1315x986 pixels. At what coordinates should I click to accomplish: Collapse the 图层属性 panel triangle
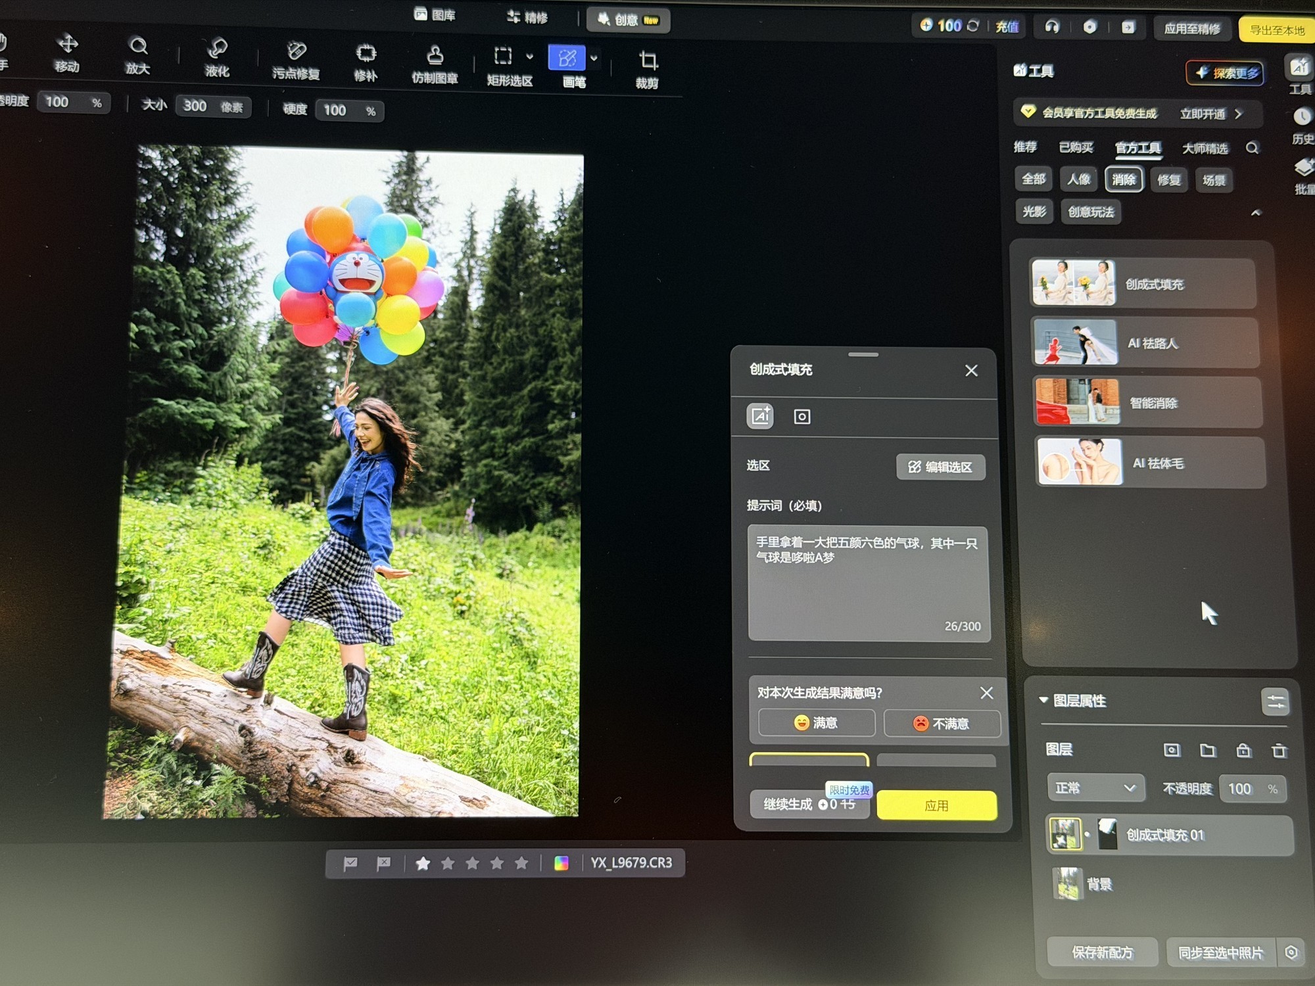pyautogui.click(x=1043, y=700)
